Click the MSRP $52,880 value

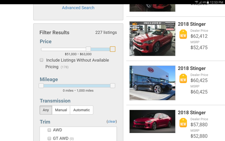tap(199, 136)
